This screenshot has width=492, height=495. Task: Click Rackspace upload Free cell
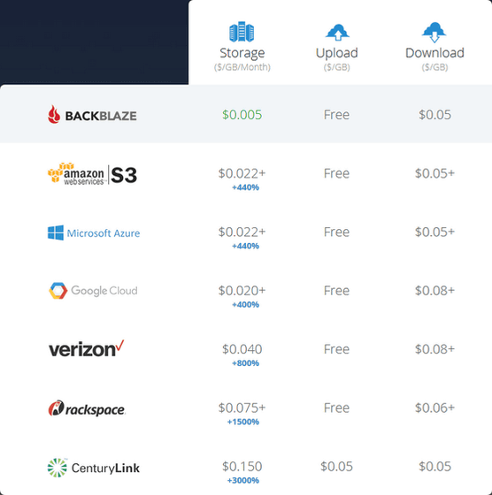point(336,407)
